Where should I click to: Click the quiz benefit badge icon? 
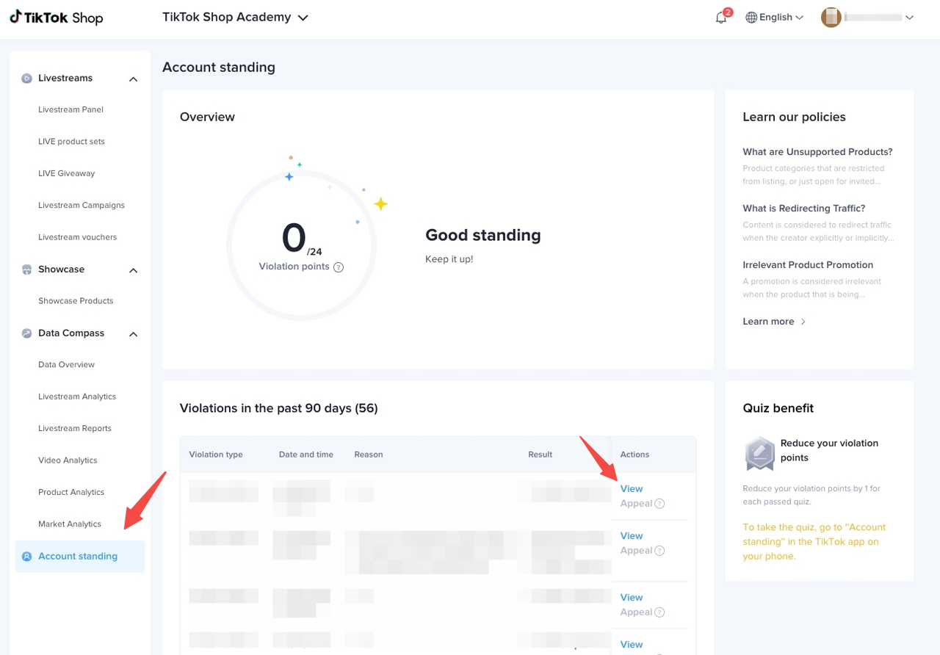(x=759, y=453)
